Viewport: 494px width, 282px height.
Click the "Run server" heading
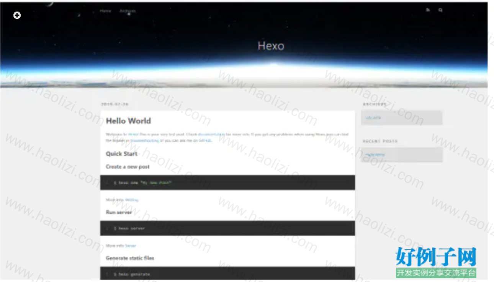(119, 212)
